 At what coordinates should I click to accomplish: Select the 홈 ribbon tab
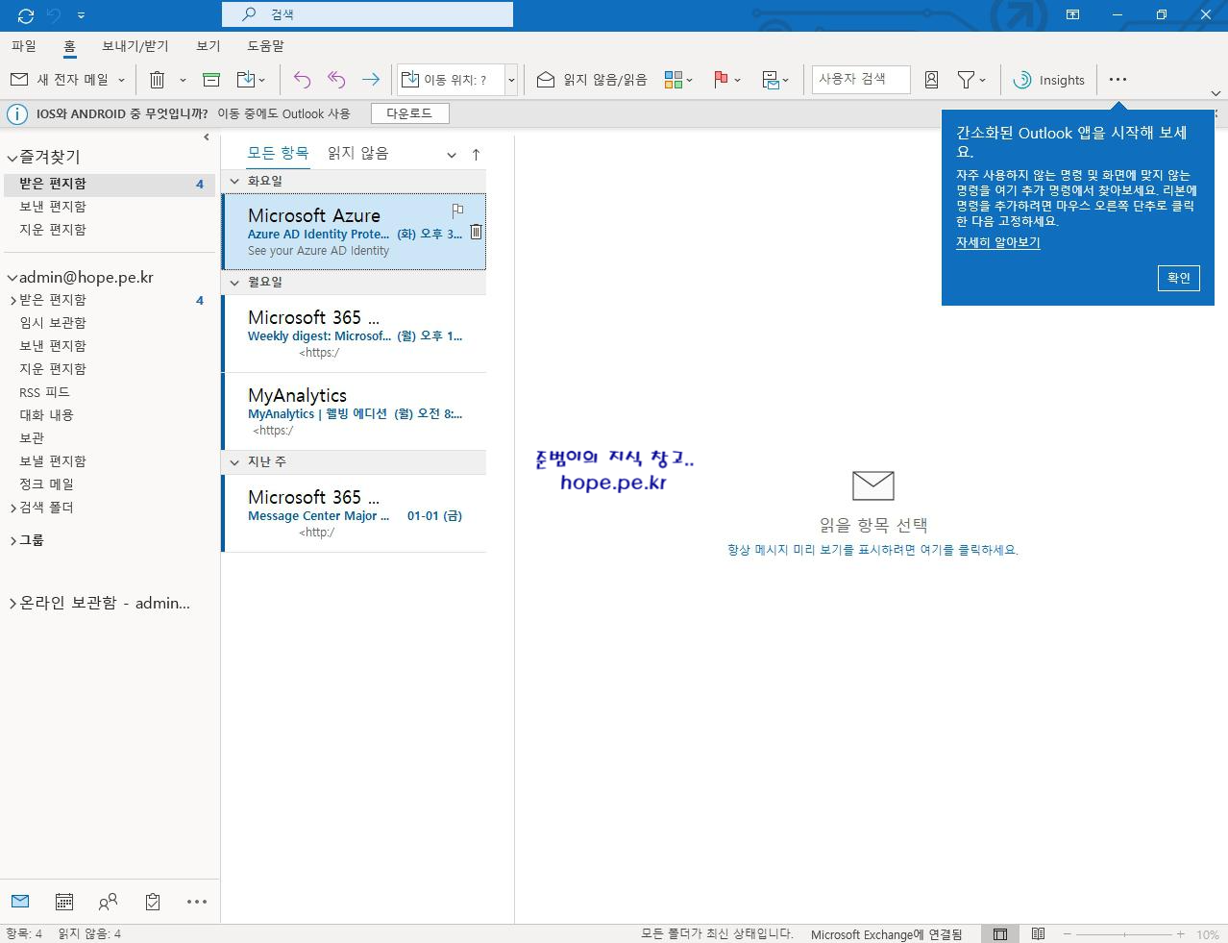tap(69, 46)
